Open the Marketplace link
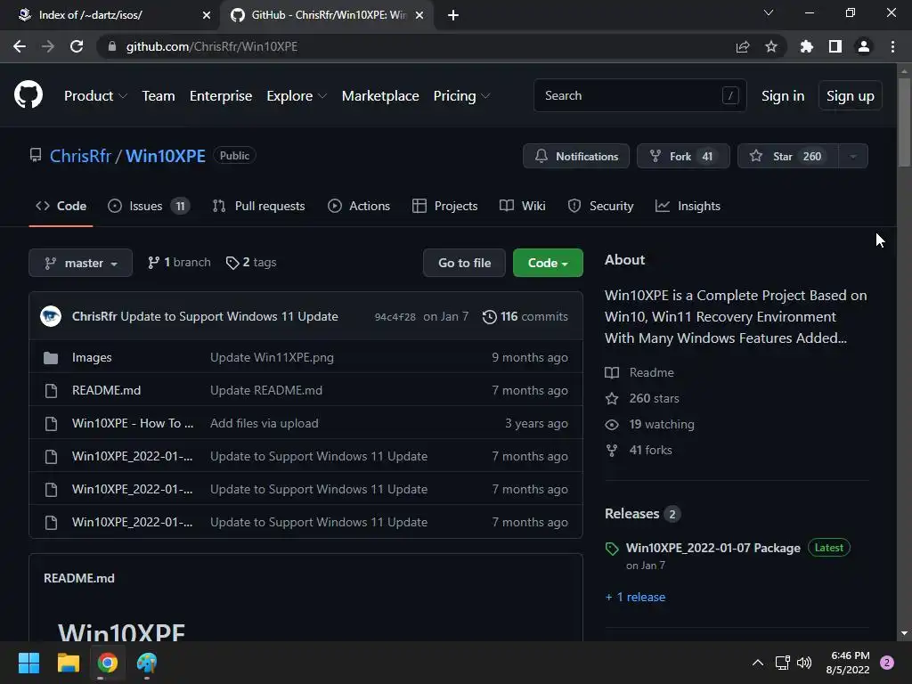 pos(380,96)
